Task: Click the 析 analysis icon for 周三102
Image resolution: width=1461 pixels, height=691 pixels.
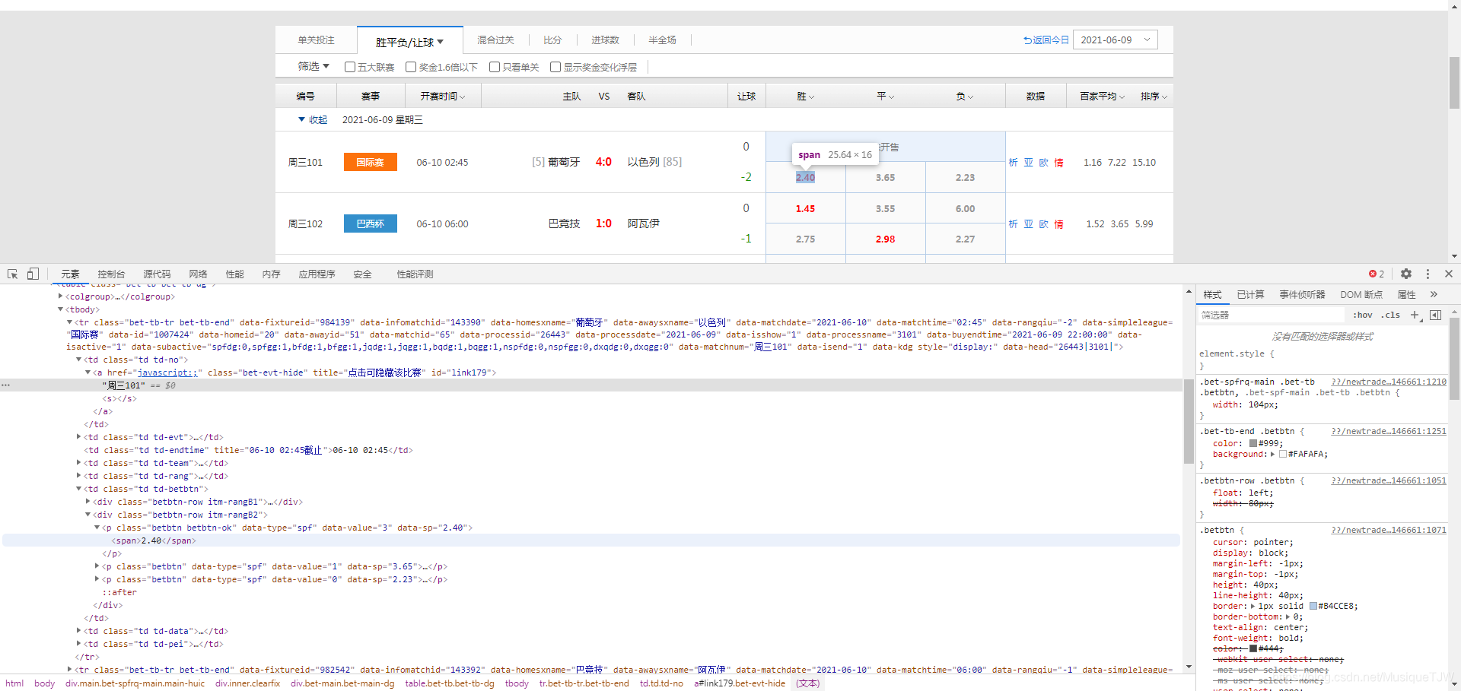Action: click(x=1013, y=224)
